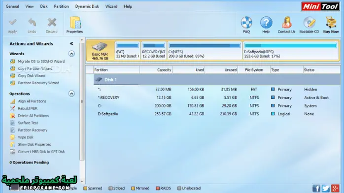Select the C:(NTFS) partition block
The width and height of the screenshot is (344, 193).
pyautogui.click(x=205, y=51)
